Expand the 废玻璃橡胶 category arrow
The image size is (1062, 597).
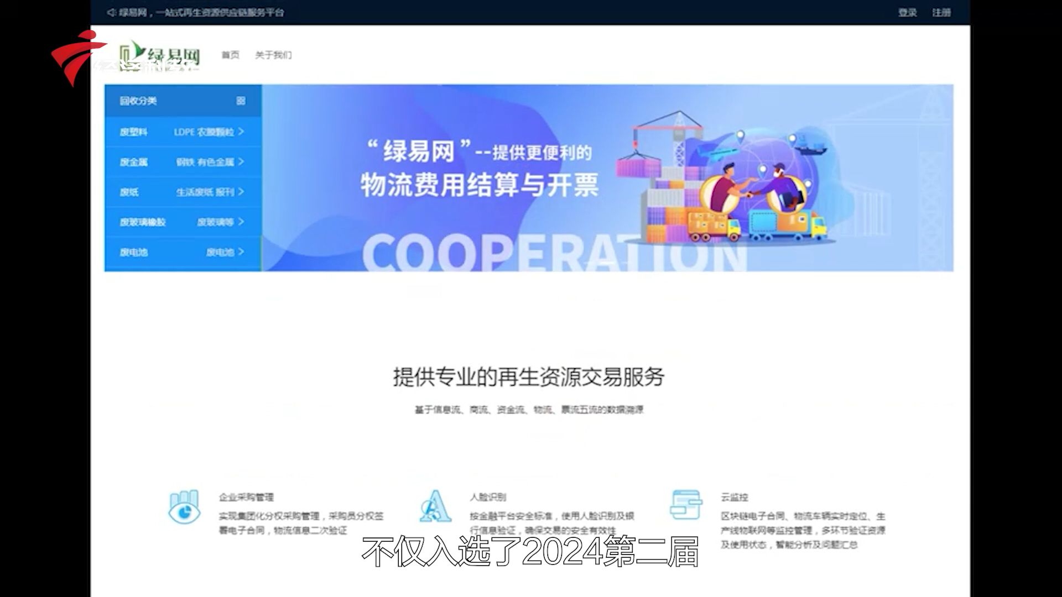tap(241, 222)
